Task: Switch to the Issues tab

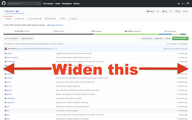Action: [x=19, y=19]
